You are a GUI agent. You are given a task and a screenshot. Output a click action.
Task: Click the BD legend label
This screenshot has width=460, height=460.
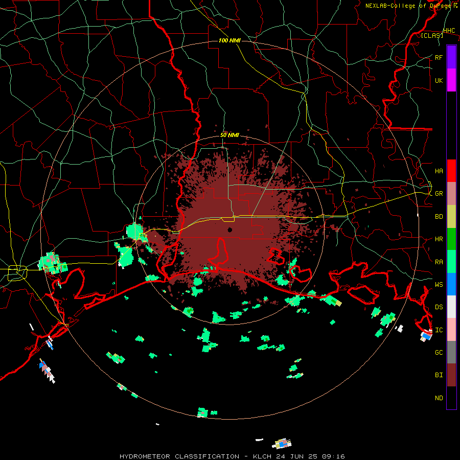click(x=439, y=217)
